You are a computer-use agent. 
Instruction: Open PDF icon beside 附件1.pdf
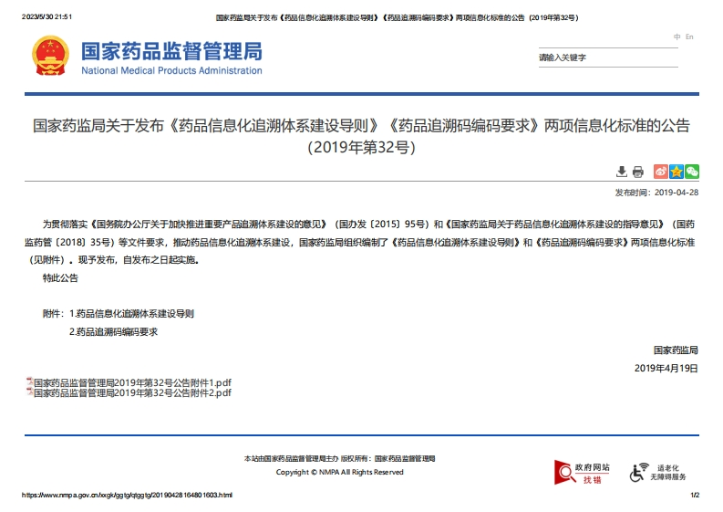[29, 381]
